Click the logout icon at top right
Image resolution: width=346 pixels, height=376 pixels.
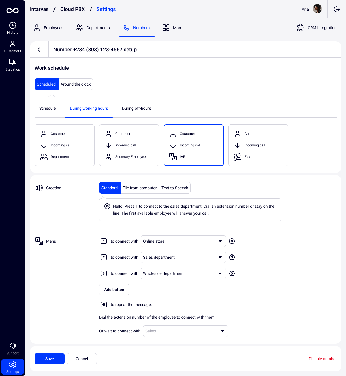click(x=337, y=9)
